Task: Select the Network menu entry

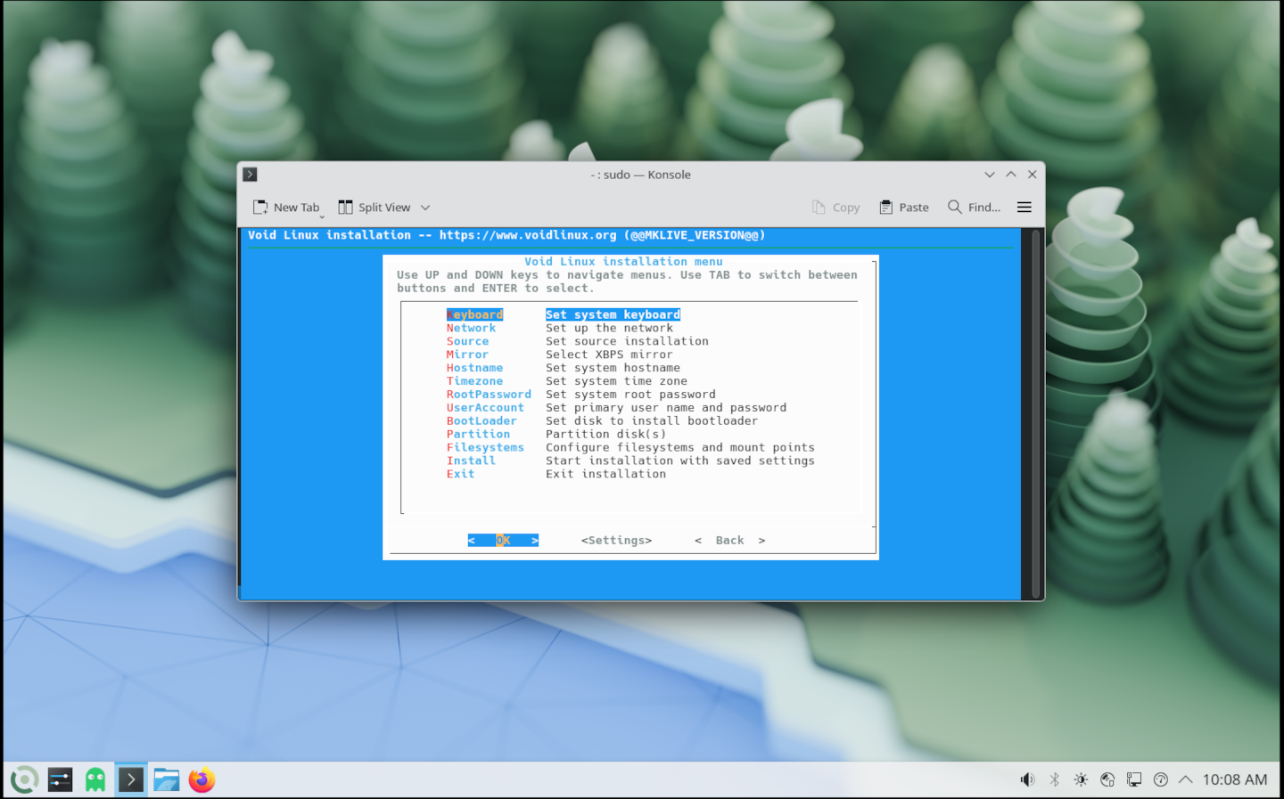Action: pos(471,328)
